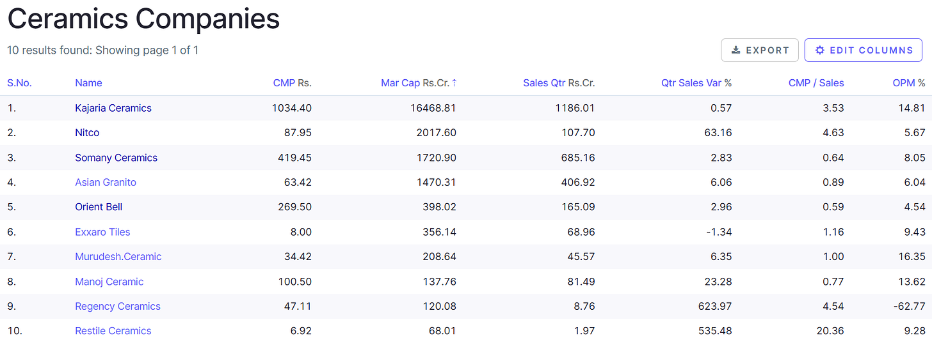932x352 pixels.
Task: Click the gear icon in Edit Columns
Action: pyautogui.click(x=820, y=50)
